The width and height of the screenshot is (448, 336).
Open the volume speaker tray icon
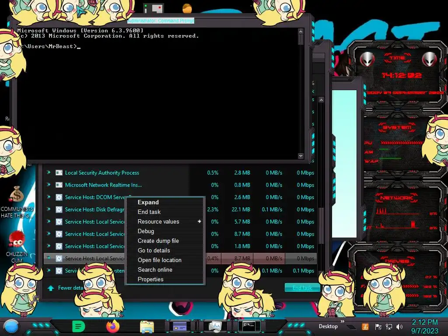(399, 327)
